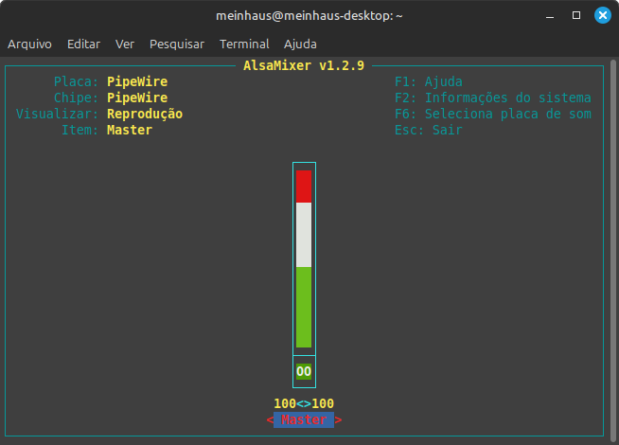Click the window title meinhaus@meinhaus-desktop

click(309, 16)
